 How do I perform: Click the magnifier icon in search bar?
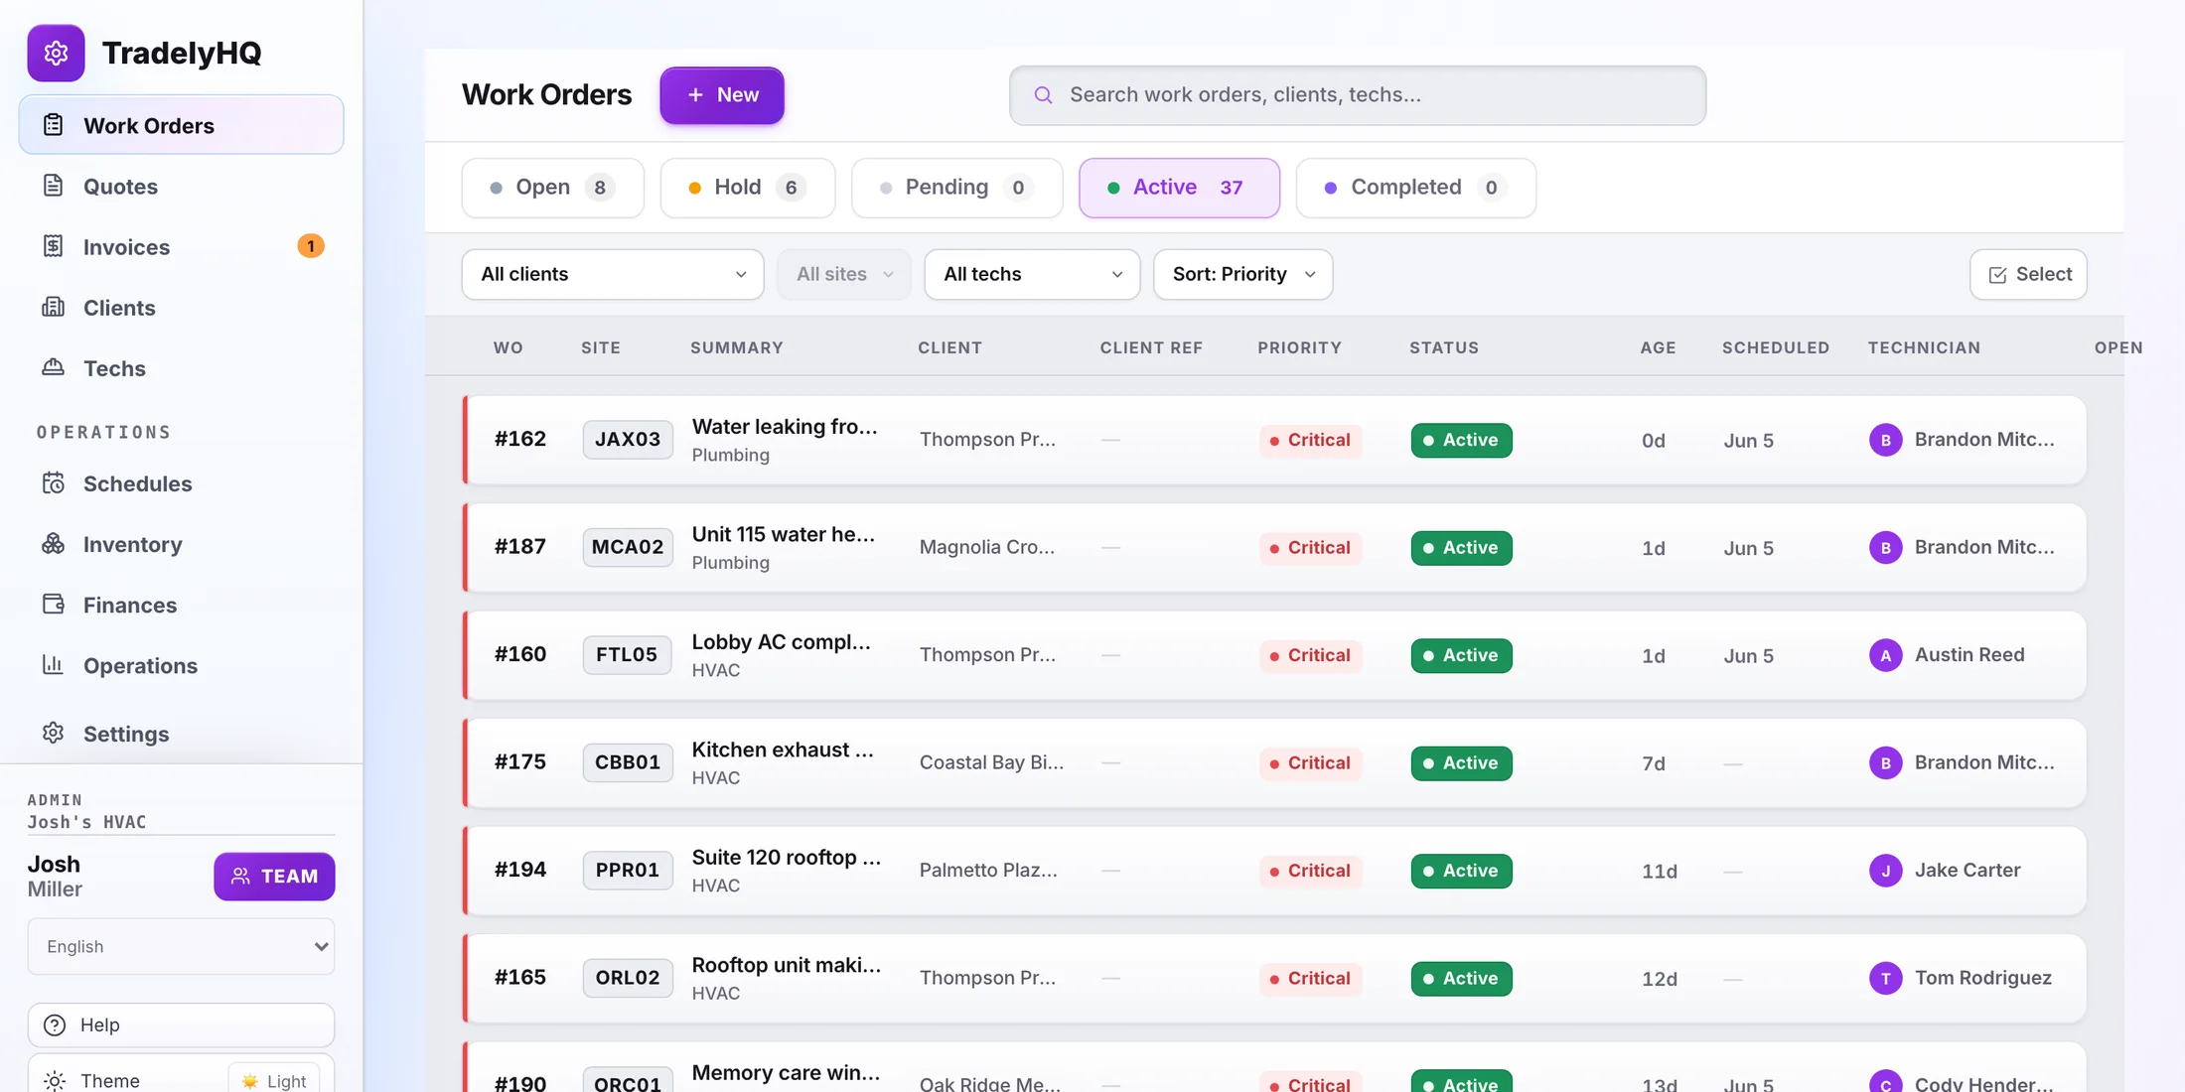[1043, 95]
